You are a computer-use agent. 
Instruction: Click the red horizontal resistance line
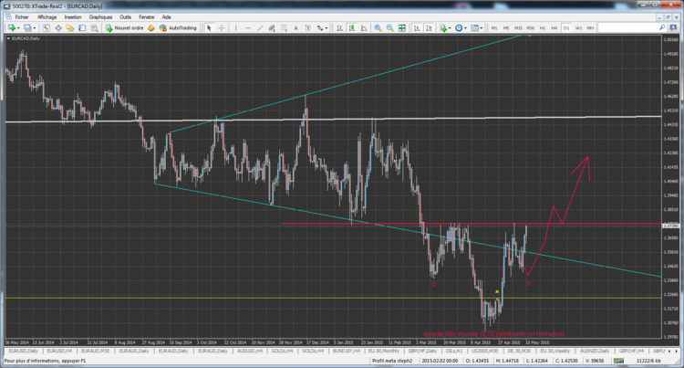point(410,224)
